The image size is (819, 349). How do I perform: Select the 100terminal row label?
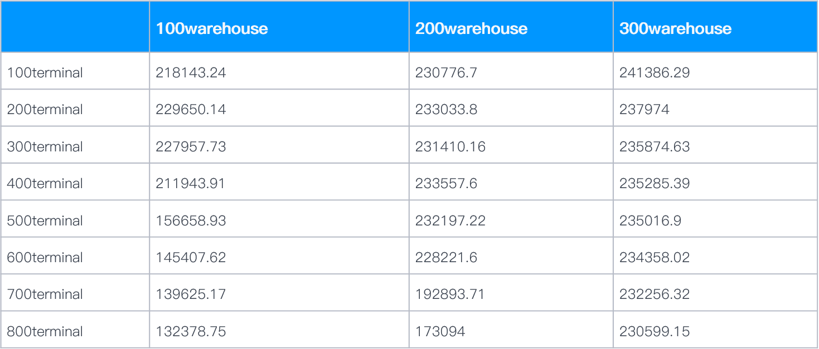(45, 72)
